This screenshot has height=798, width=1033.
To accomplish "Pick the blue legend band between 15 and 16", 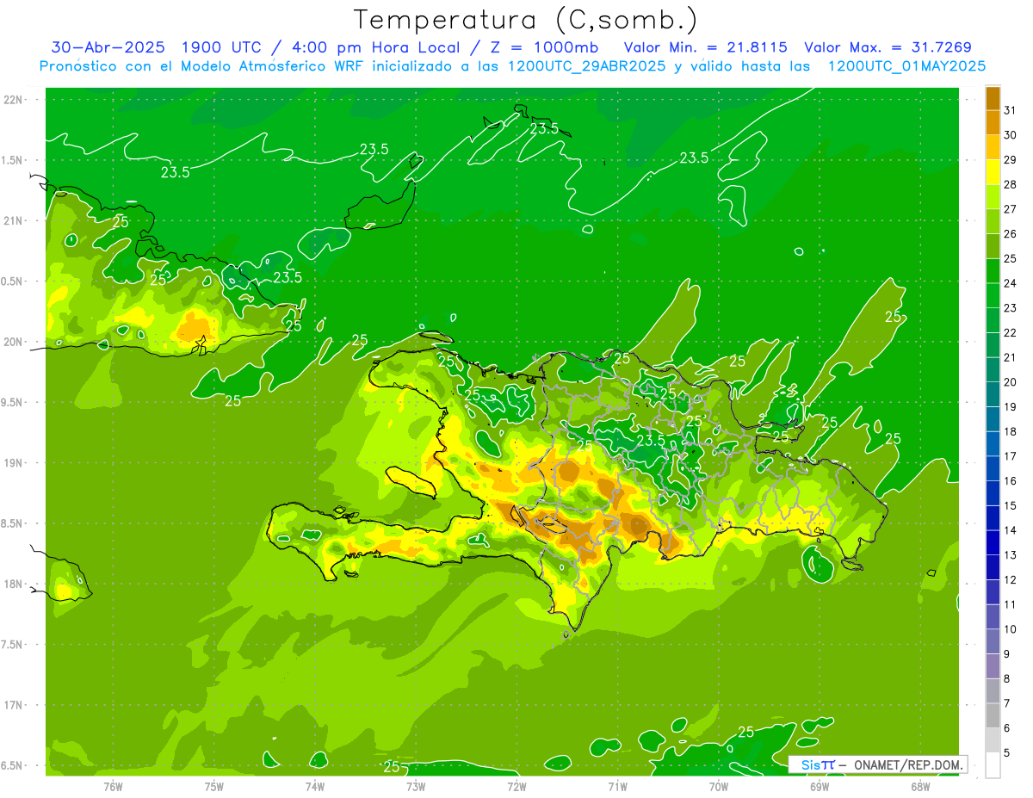I will [x=993, y=492].
